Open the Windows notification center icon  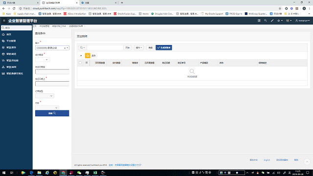(x=308, y=173)
